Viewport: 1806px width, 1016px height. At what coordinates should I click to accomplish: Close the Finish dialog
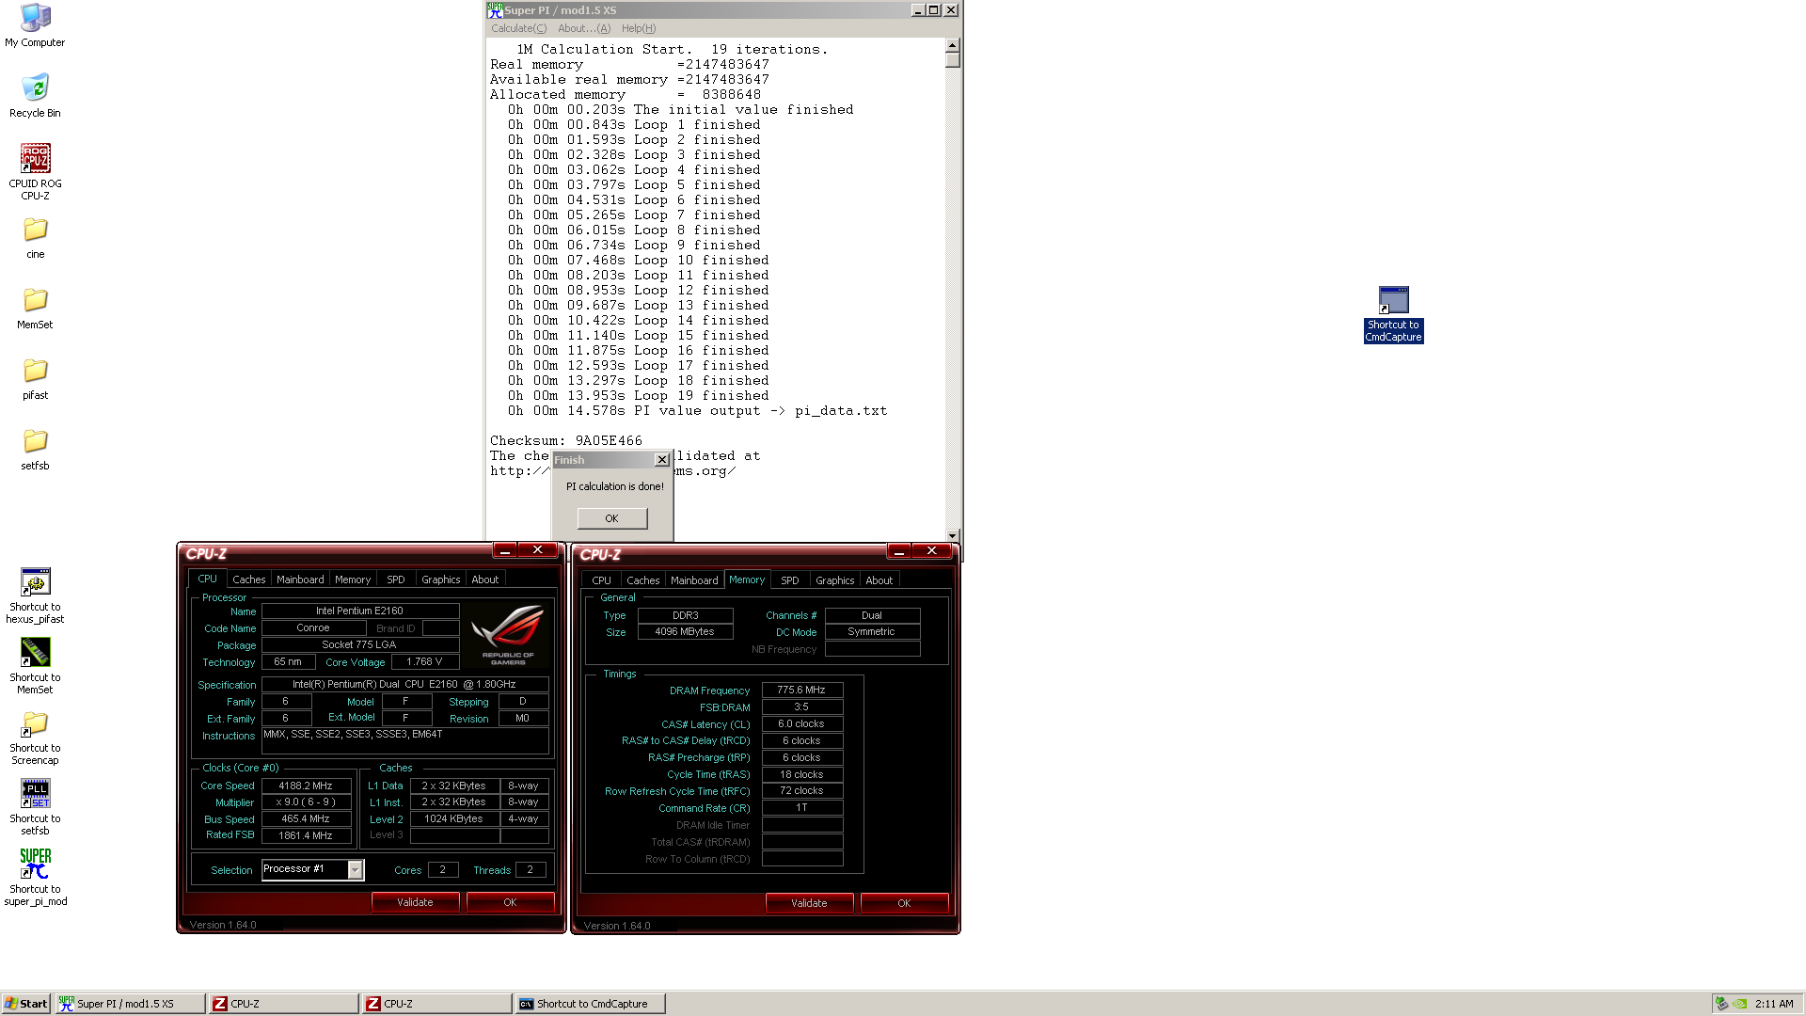pyautogui.click(x=662, y=460)
